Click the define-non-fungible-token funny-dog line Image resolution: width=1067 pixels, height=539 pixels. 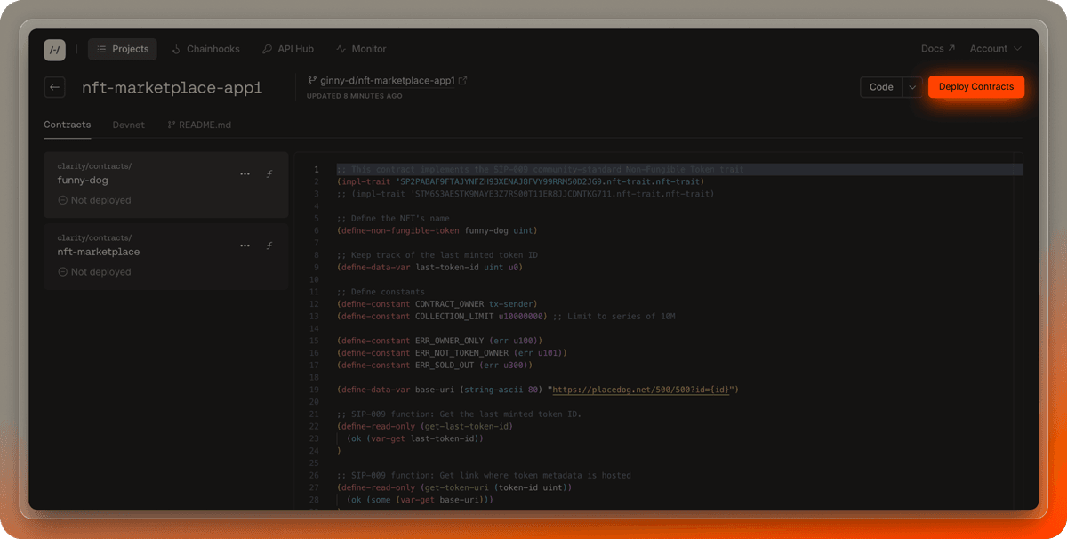tap(437, 230)
